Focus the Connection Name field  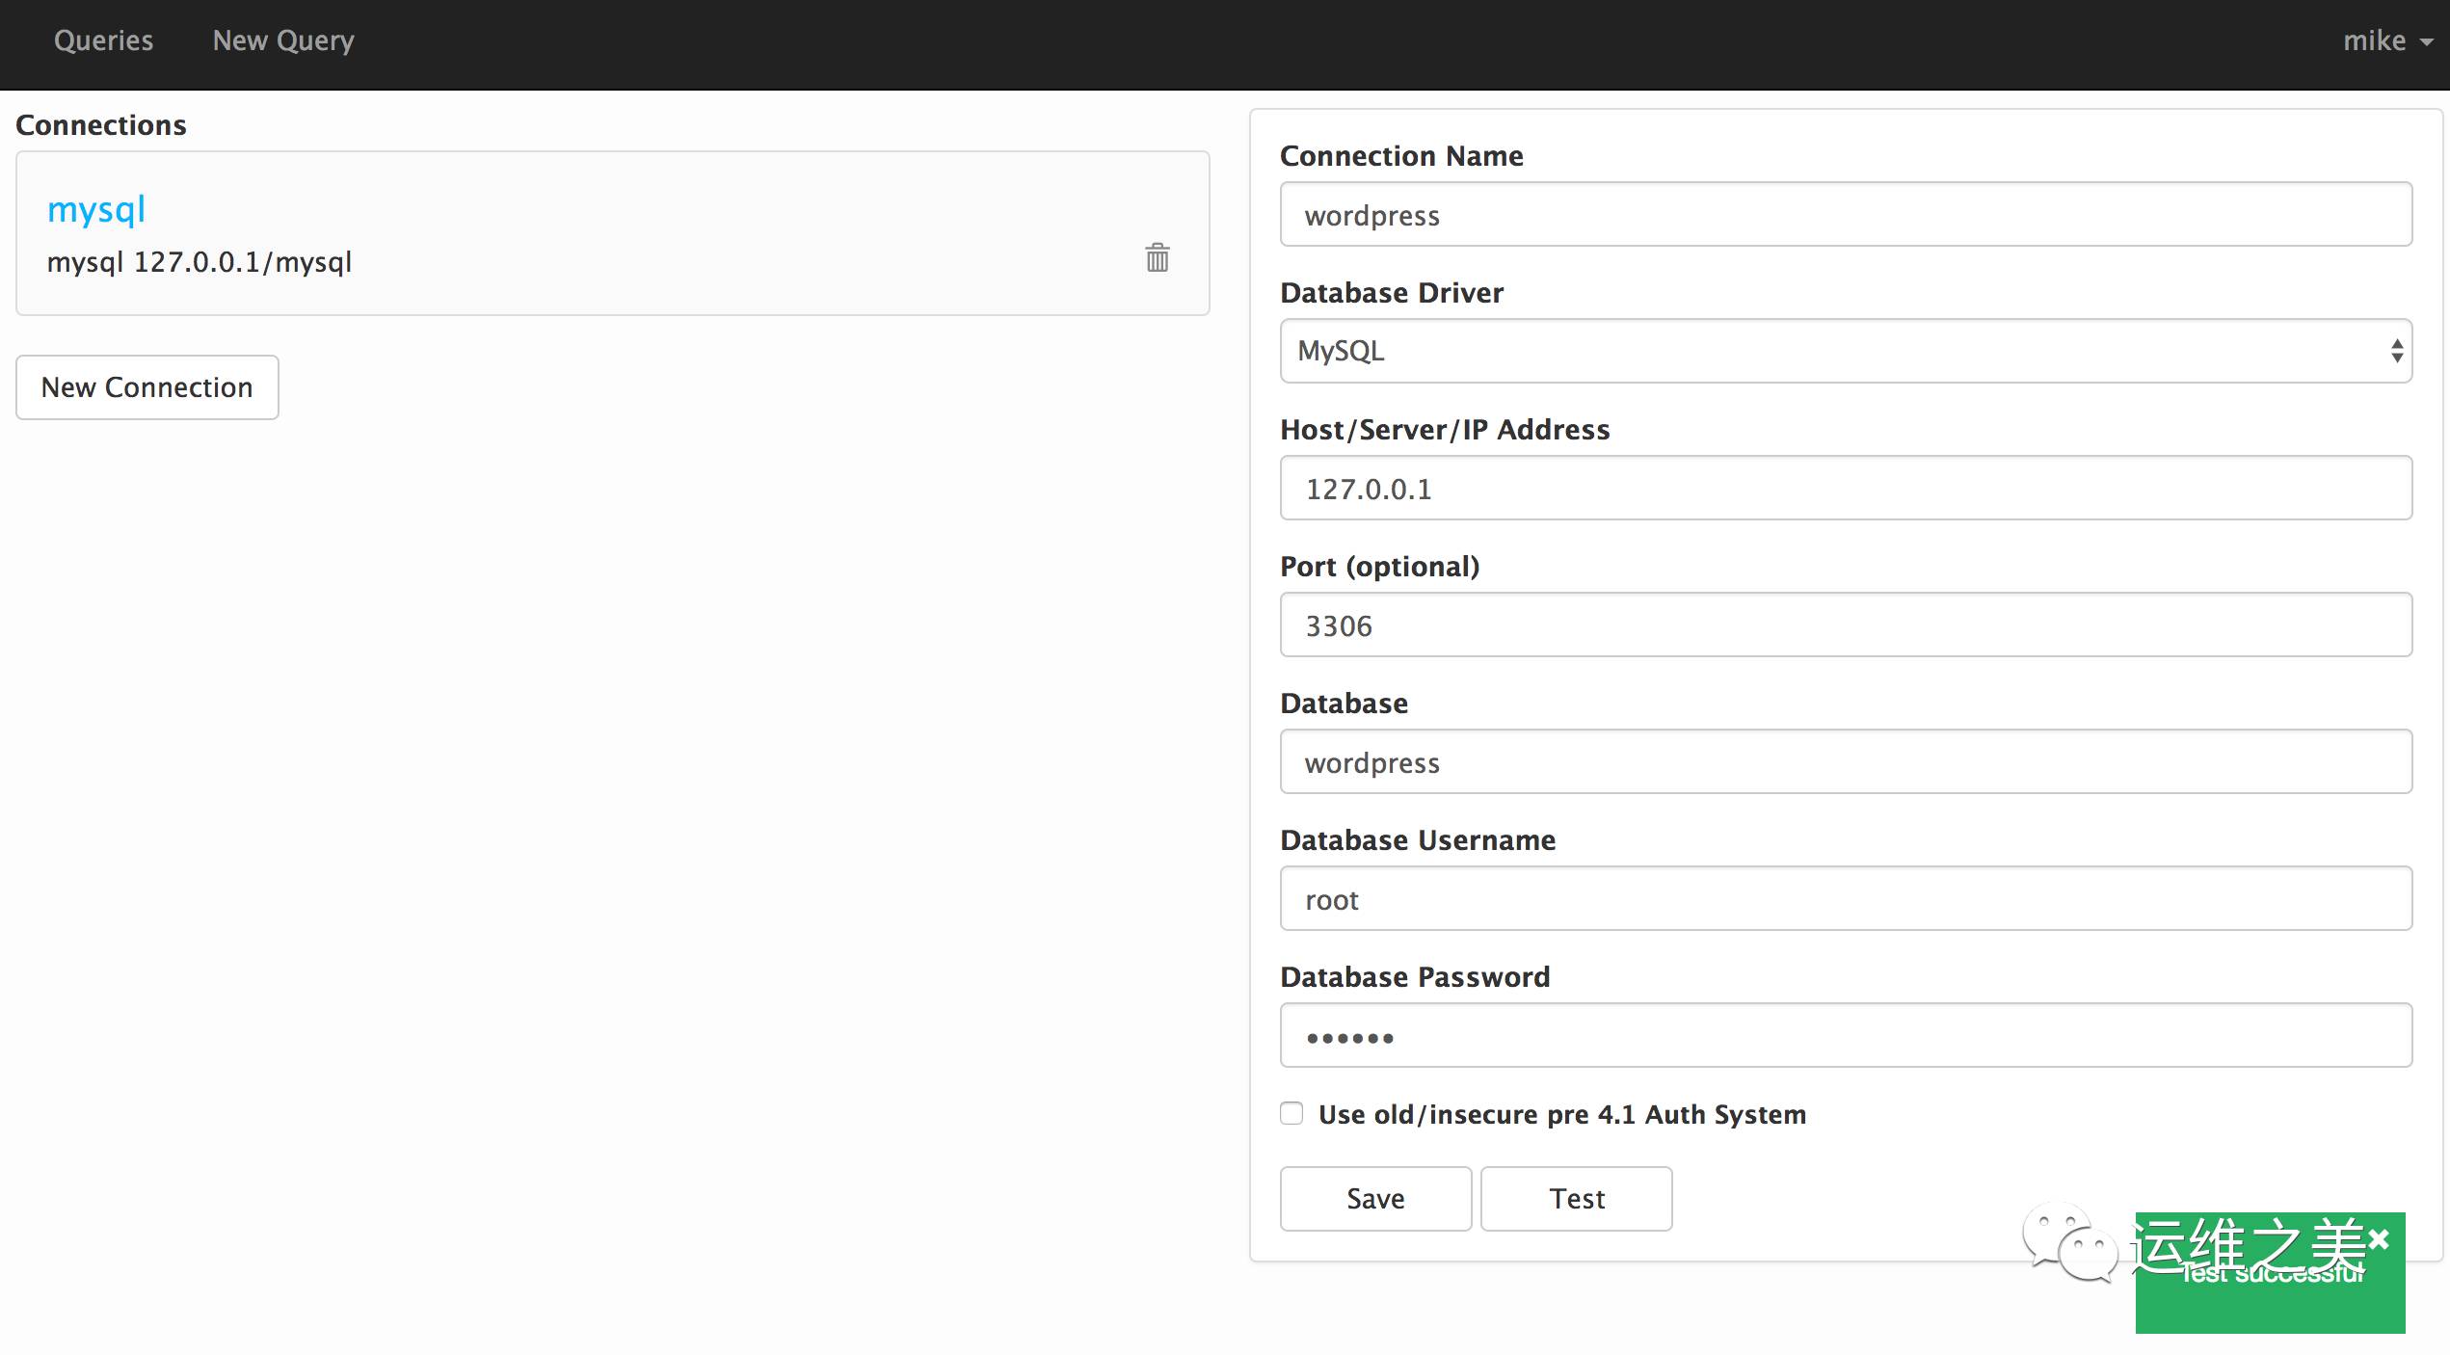click(x=1845, y=214)
